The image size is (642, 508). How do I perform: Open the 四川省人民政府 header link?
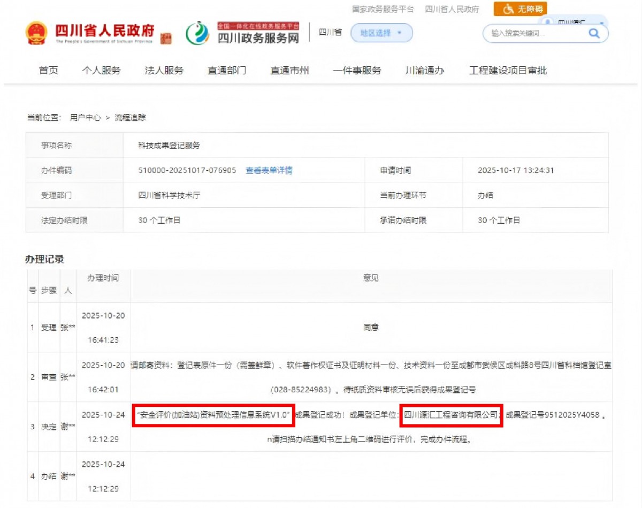click(452, 9)
